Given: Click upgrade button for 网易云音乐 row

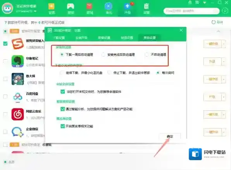Looking at the screenshot, I should 212,114.
